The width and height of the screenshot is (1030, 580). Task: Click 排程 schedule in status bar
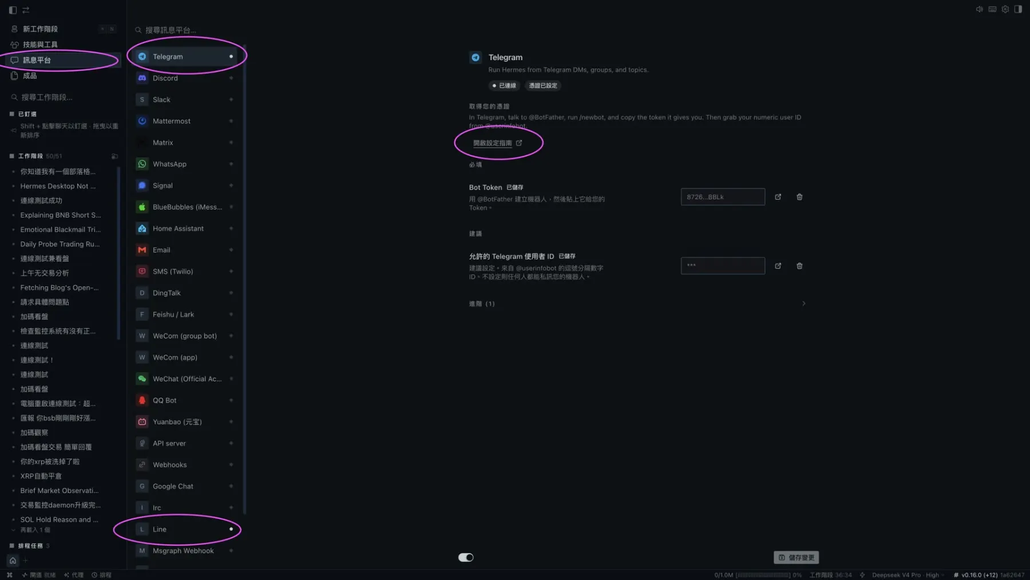tap(102, 575)
